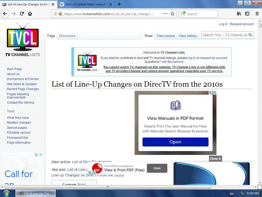Click the AdChoices icon on sidebar ad
The width and height of the screenshot is (262, 197).
coord(37,155)
